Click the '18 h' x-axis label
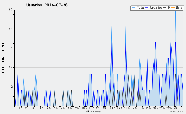186x114 pixels. coord(141,108)
